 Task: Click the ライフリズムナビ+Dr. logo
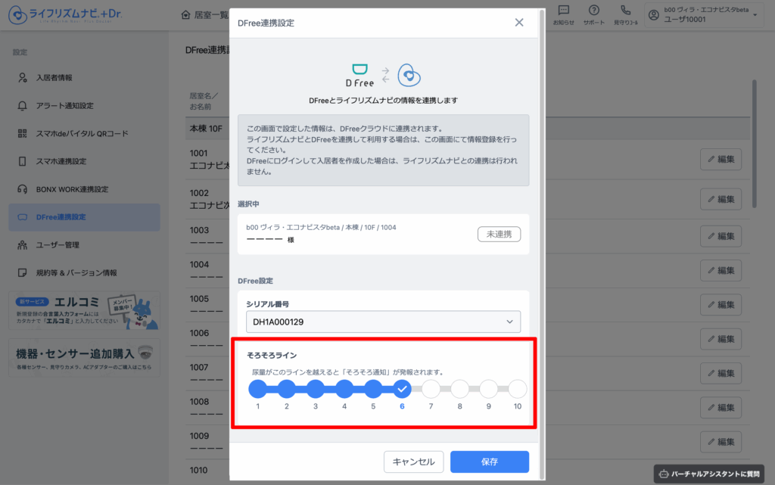click(x=65, y=15)
